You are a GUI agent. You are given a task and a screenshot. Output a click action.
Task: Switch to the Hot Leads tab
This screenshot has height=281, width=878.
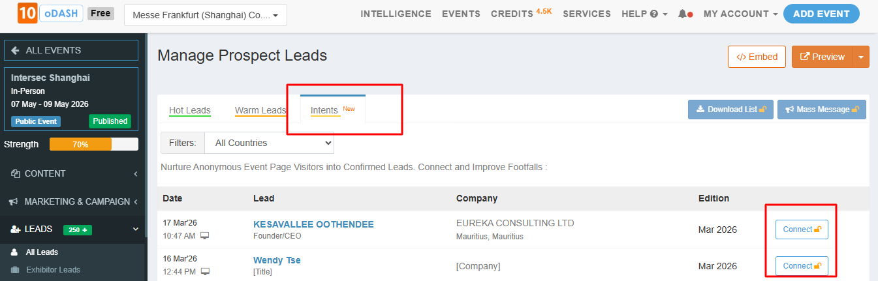click(x=189, y=110)
